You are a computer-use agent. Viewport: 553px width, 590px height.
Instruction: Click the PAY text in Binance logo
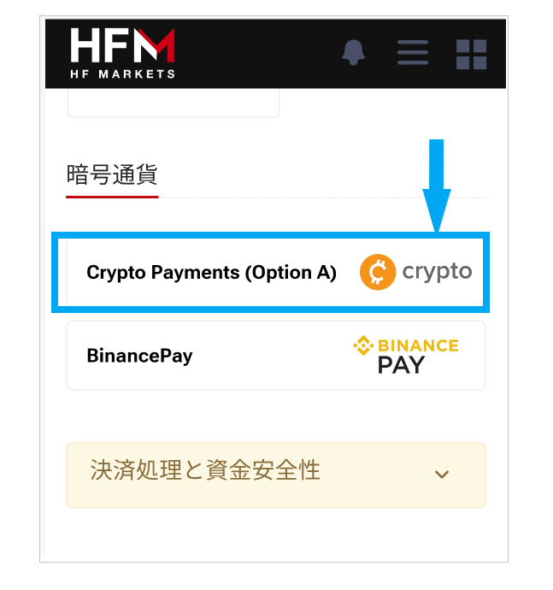click(x=401, y=365)
